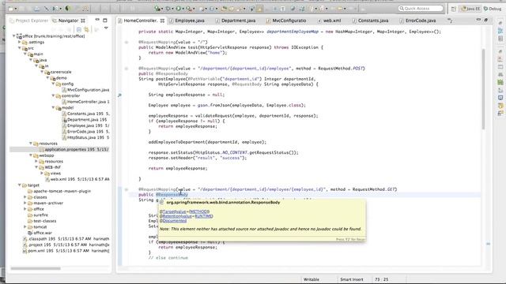Screen dimensions: 506x284
Task: Select HomeController.java in the tree
Action: pyautogui.click(x=85, y=102)
